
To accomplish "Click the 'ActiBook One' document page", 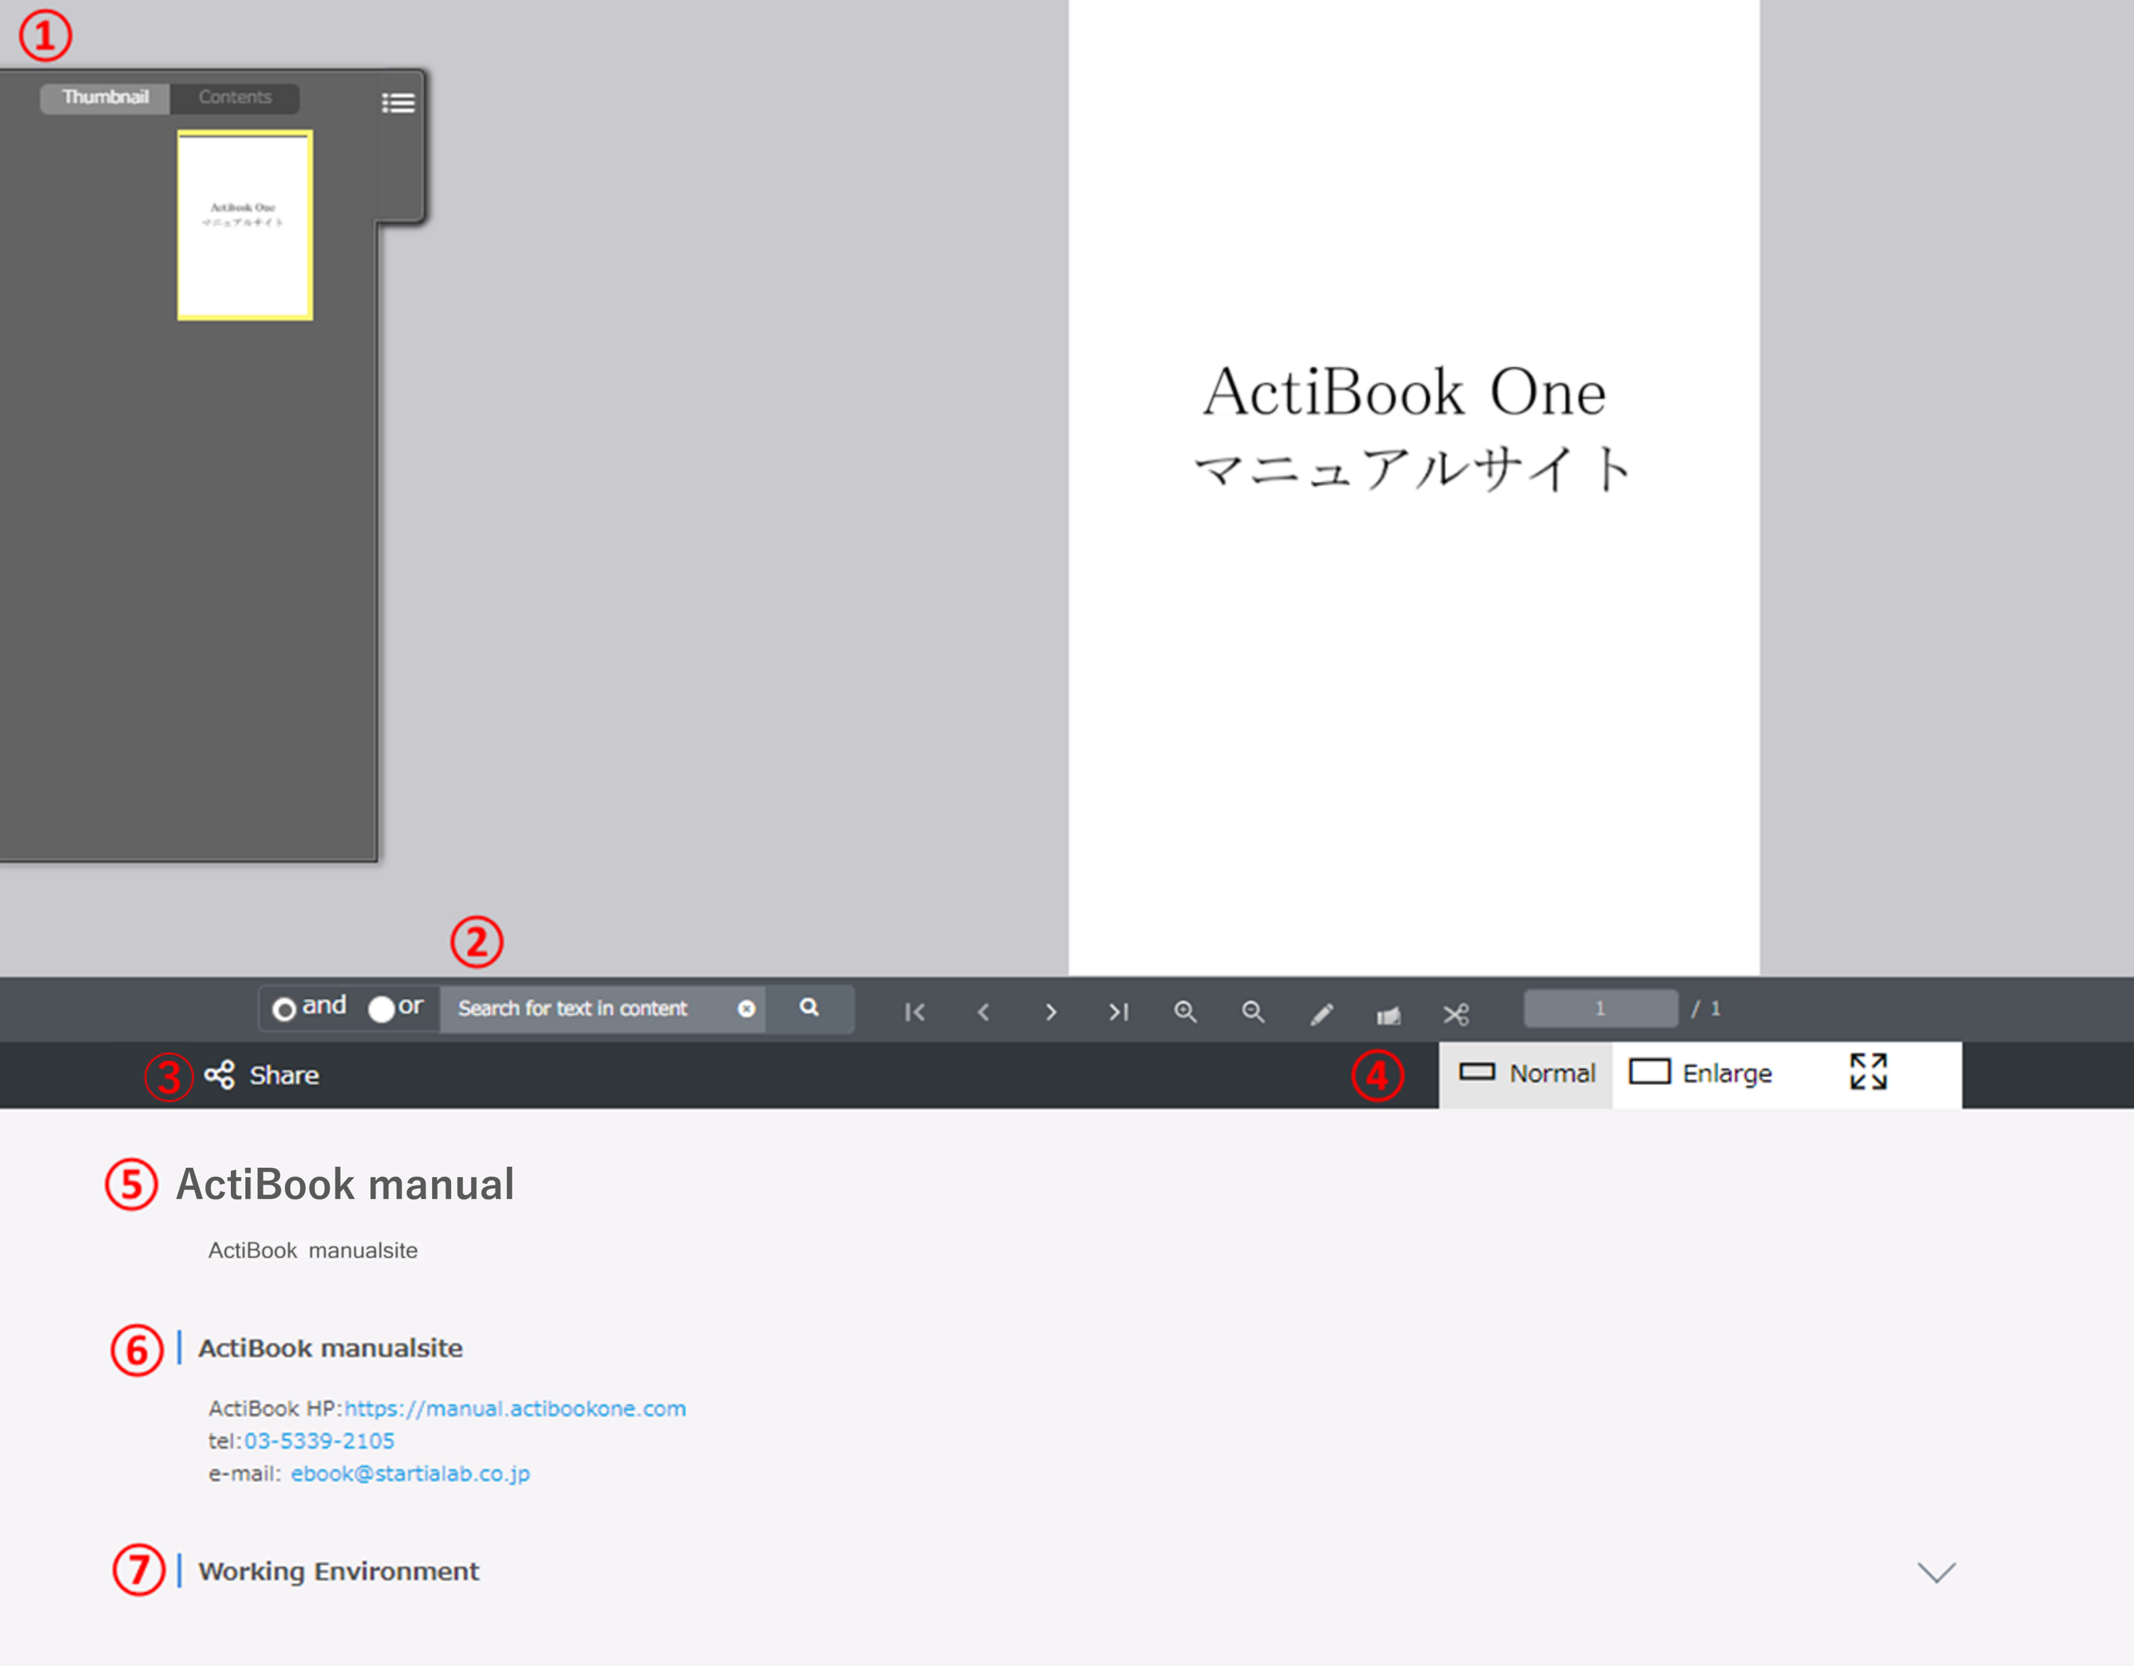I will coord(1414,487).
